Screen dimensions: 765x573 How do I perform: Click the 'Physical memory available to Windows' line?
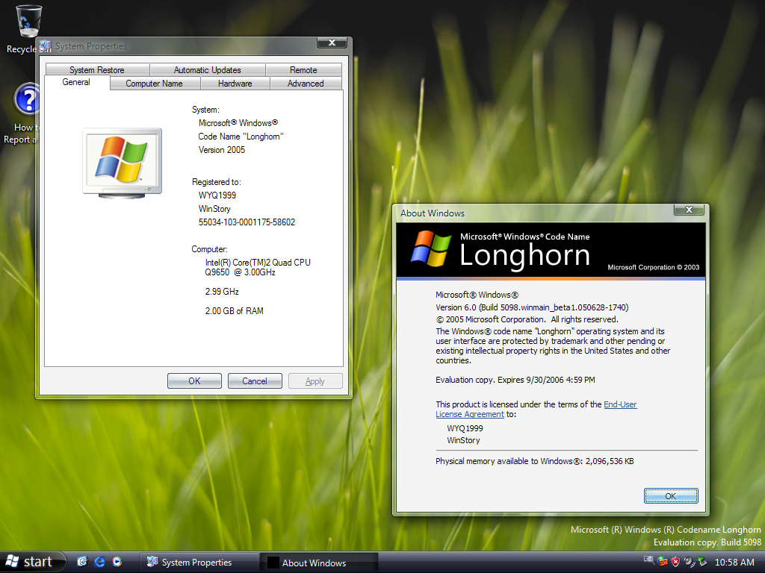(535, 461)
